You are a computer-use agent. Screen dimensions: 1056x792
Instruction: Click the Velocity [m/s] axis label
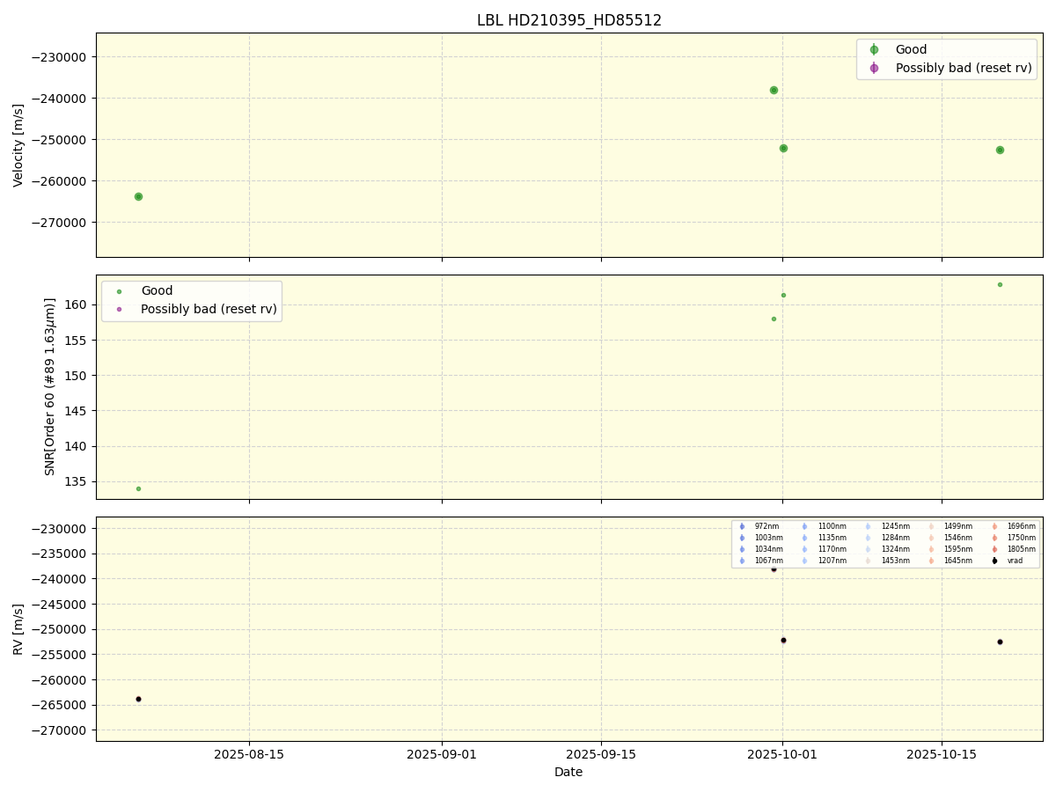(x=18, y=145)
